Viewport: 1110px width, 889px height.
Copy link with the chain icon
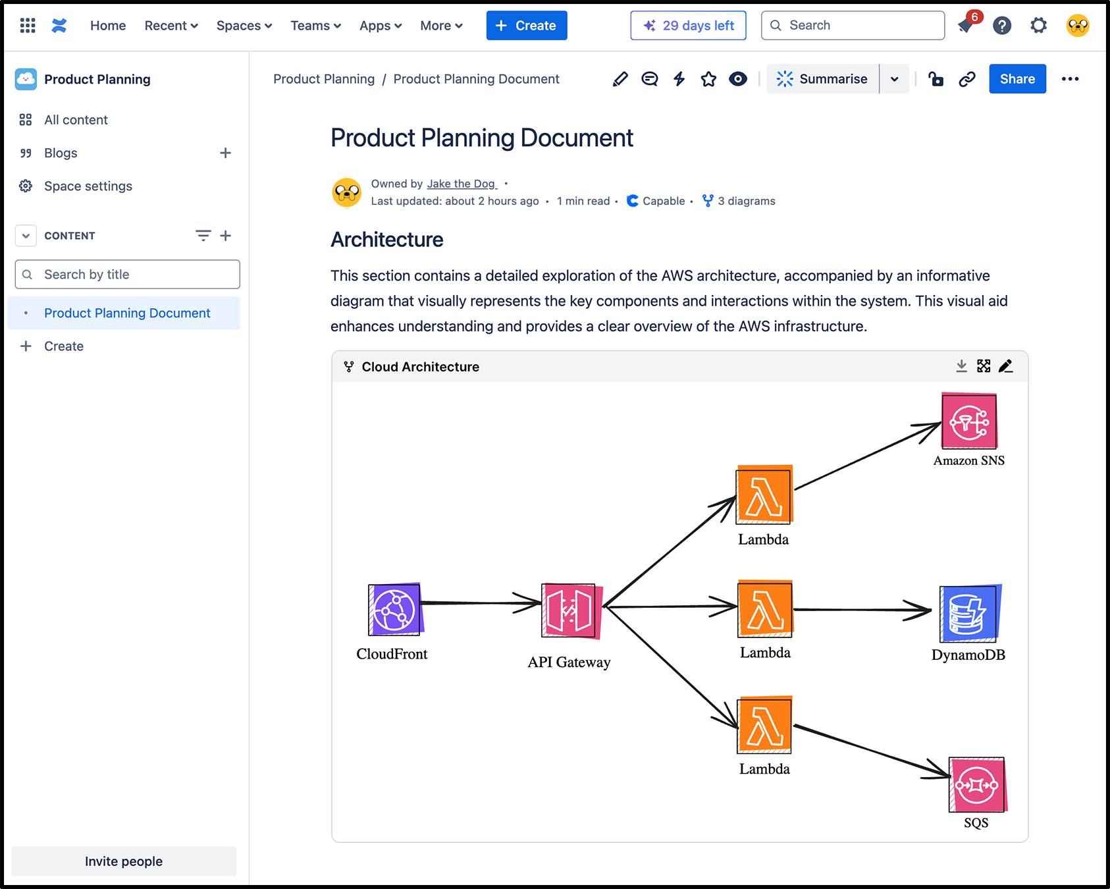pyautogui.click(x=967, y=79)
